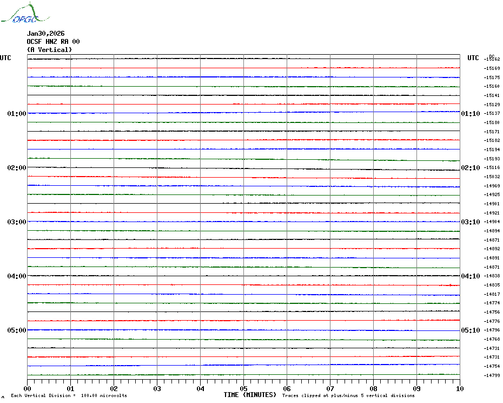Click the OFGC logo

click(x=25, y=13)
